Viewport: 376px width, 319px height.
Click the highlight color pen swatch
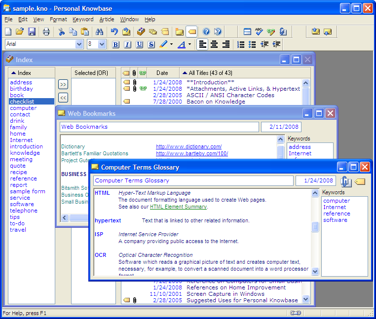point(164,45)
